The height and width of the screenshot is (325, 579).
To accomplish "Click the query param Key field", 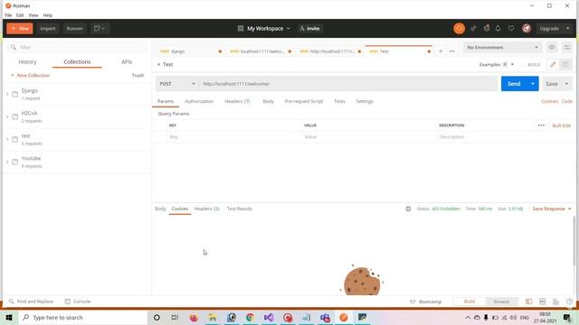I will [235, 136].
